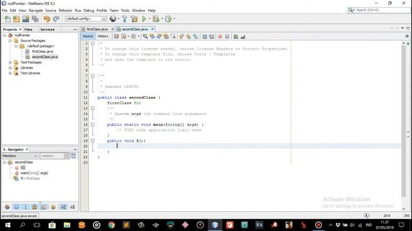The height and width of the screenshot is (231, 412).
Task: Click the Debug Project toolbar icon
Action: [x=156, y=19]
